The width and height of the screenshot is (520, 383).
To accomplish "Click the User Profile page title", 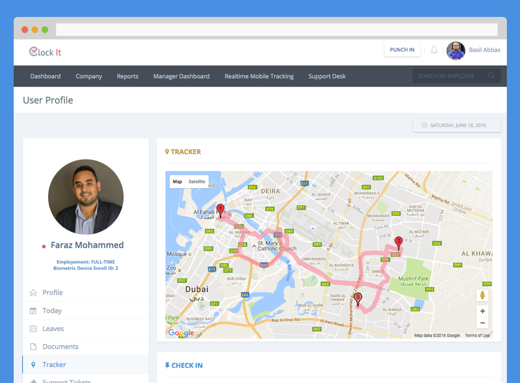I will 48,100.
